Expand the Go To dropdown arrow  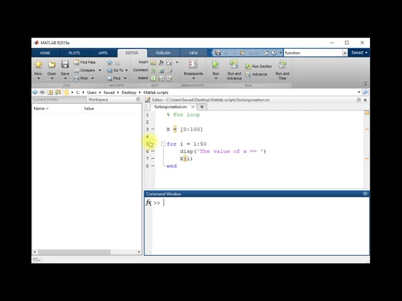coord(127,70)
